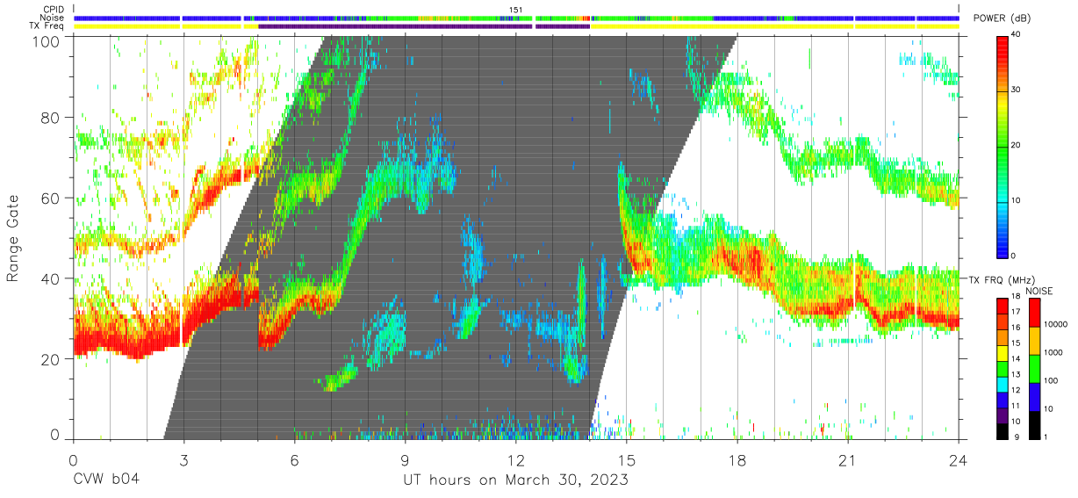Click the noise level strip at top
Viewport: 1078px width, 498px height.
coord(516,18)
